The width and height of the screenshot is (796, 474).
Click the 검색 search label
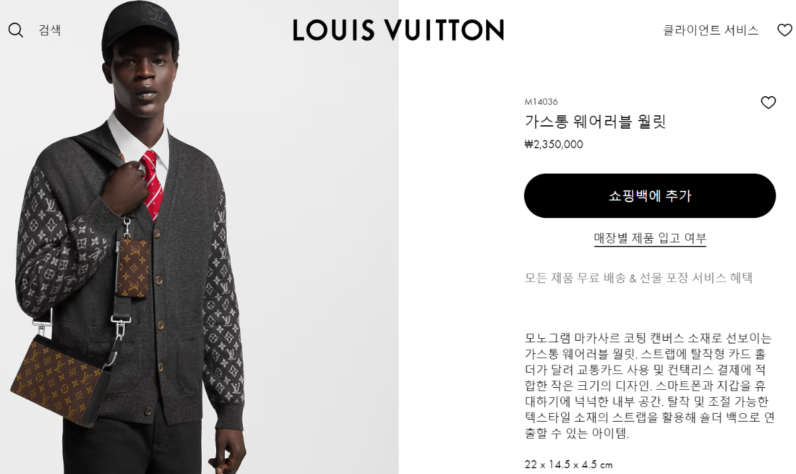pos(50,30)
